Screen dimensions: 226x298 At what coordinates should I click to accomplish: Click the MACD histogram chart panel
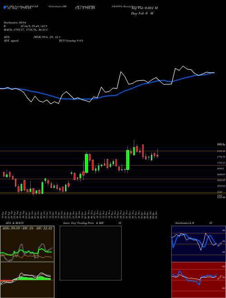point(27,280)
